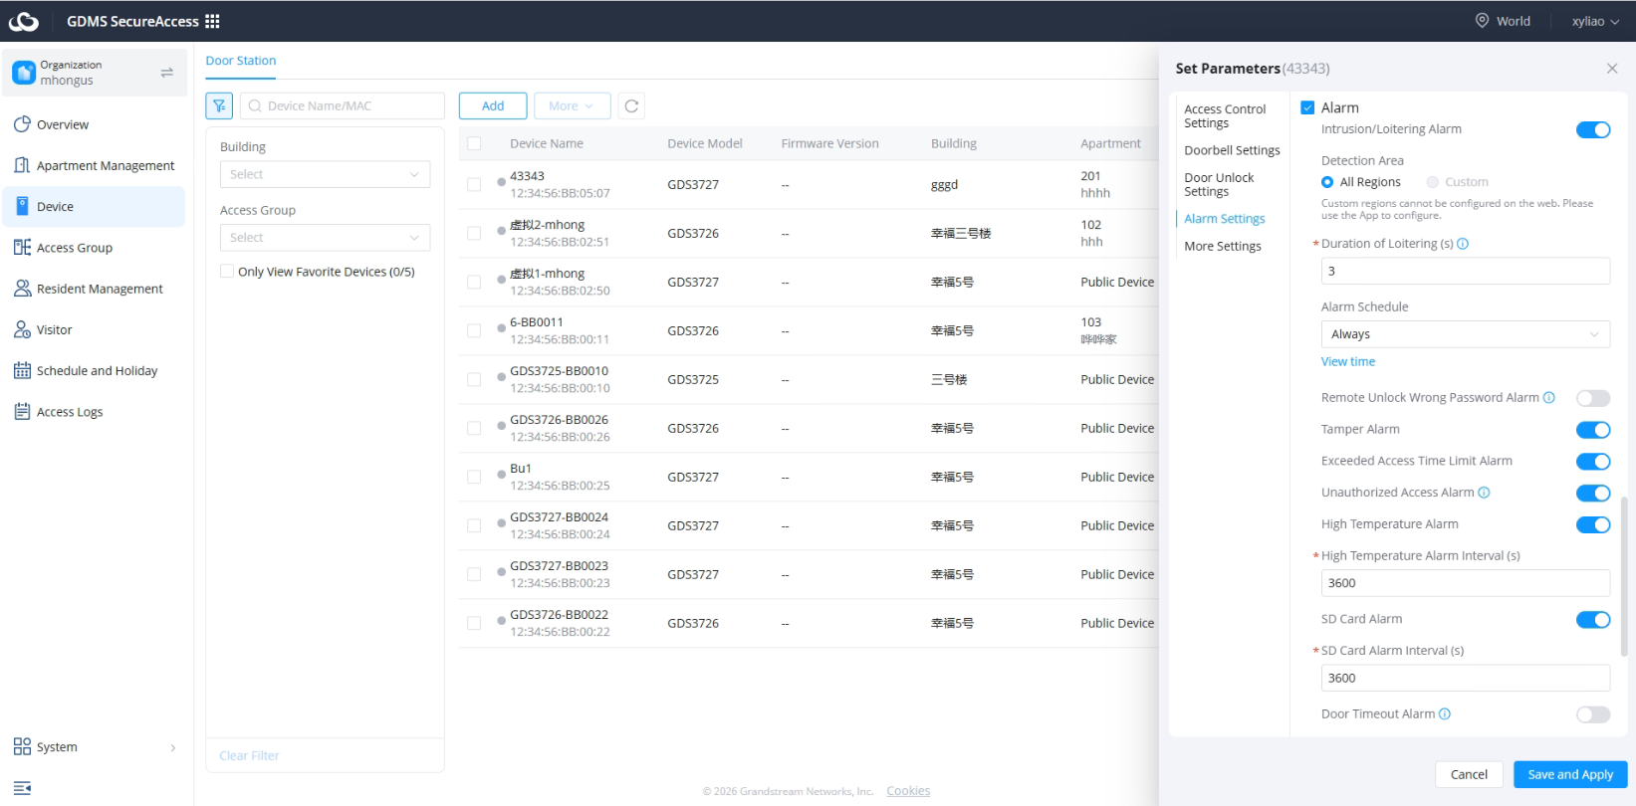Open Access Logs in the sidebar

(94, 412)
